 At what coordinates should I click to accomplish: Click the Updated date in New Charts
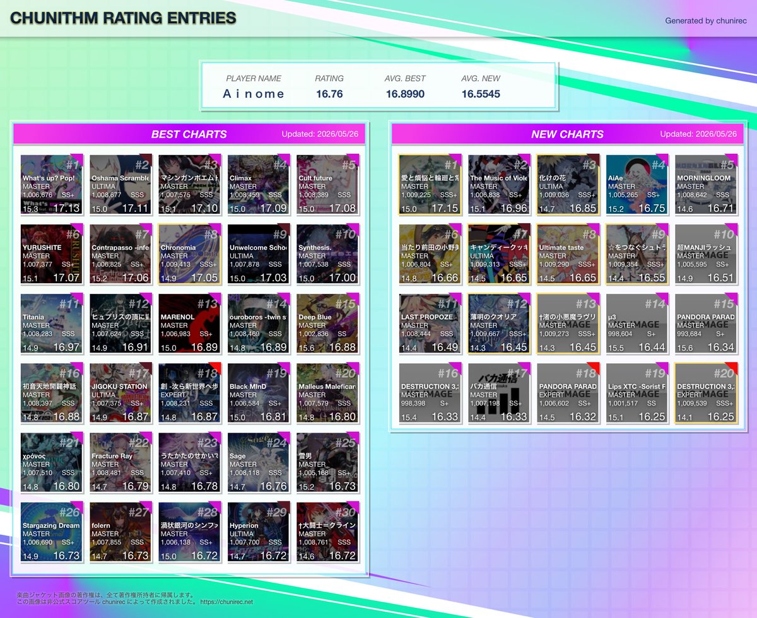(x=698, y=134)
